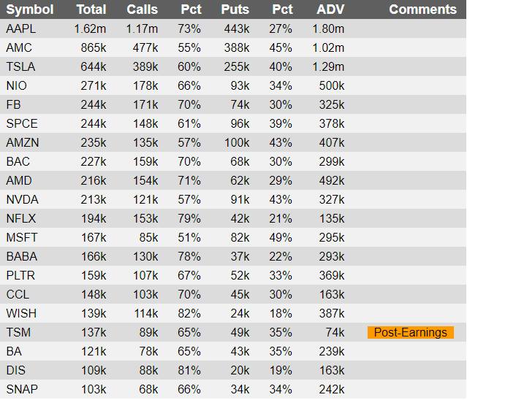Click the orange Post-Earnings tag
The image size is (516, 400).
(x=410, y=332)
